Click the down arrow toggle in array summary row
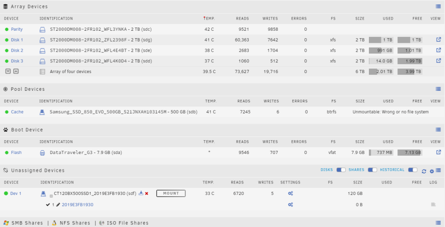 click(x=8, y=71)
